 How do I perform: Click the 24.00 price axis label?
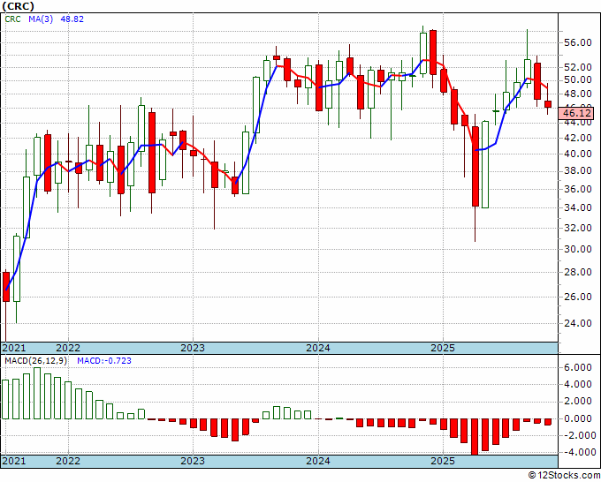578,323
